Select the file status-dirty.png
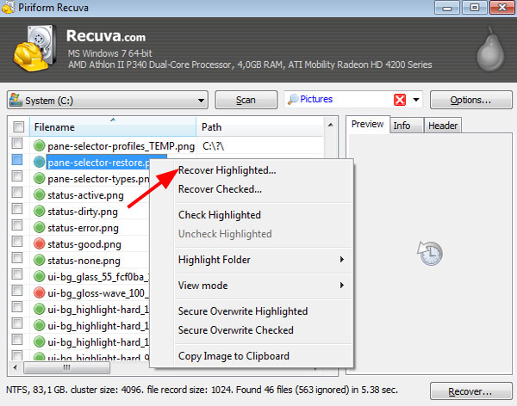 [x=83, y=212]
